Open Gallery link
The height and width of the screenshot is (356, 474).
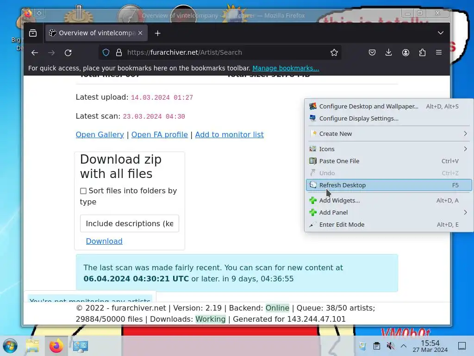[x=100, y=135]
